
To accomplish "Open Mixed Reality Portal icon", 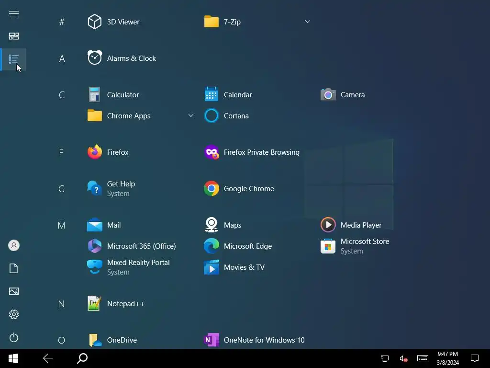I will coord(94,267).
